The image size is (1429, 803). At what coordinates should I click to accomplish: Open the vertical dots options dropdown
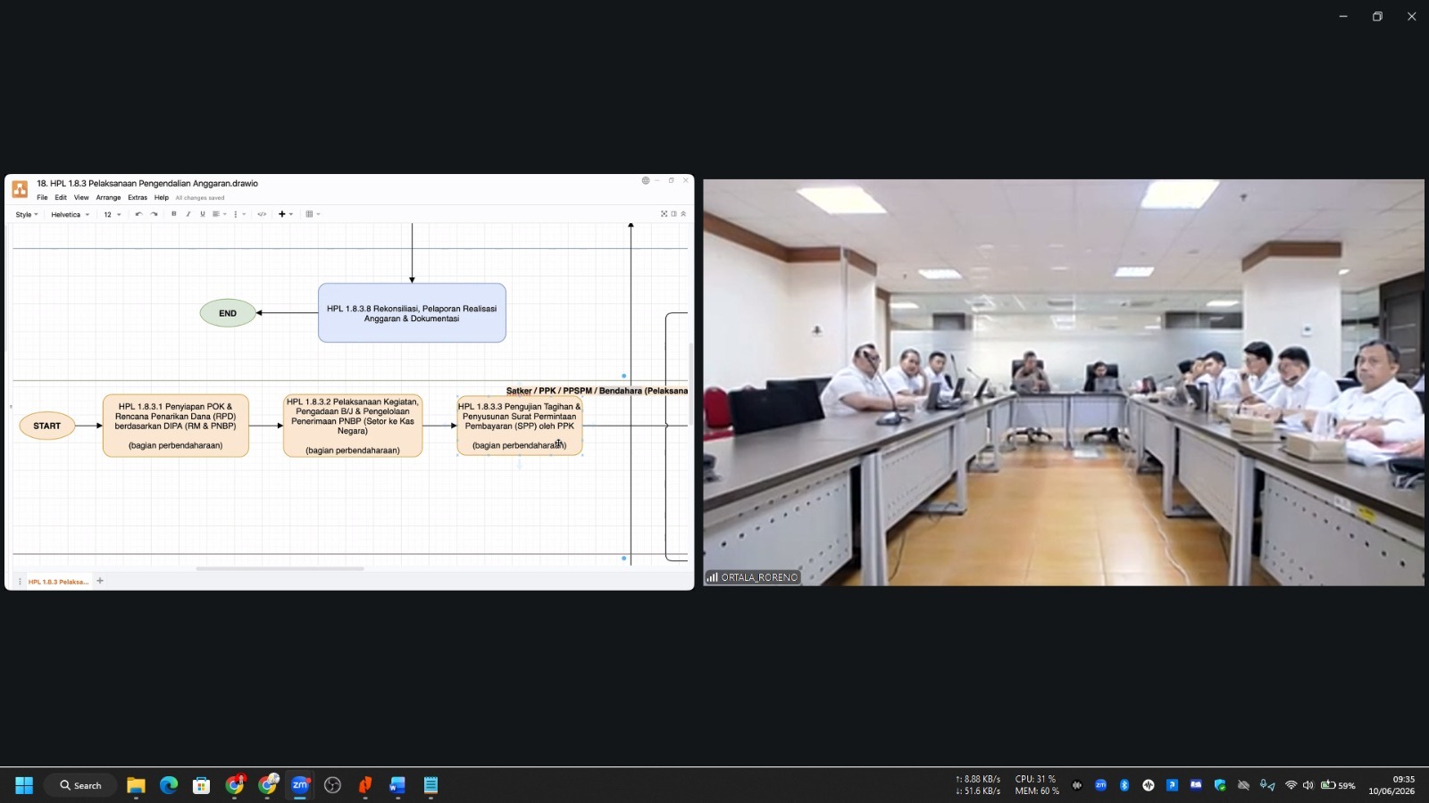(x=239, y=214)
